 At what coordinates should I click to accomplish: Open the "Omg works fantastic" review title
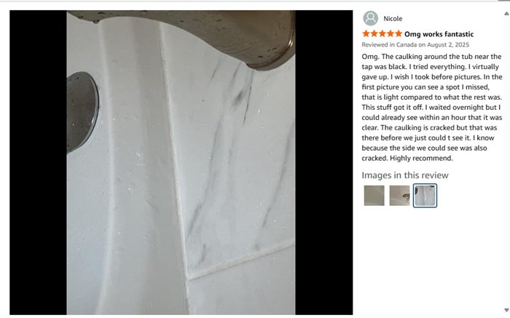coord(439,34)
